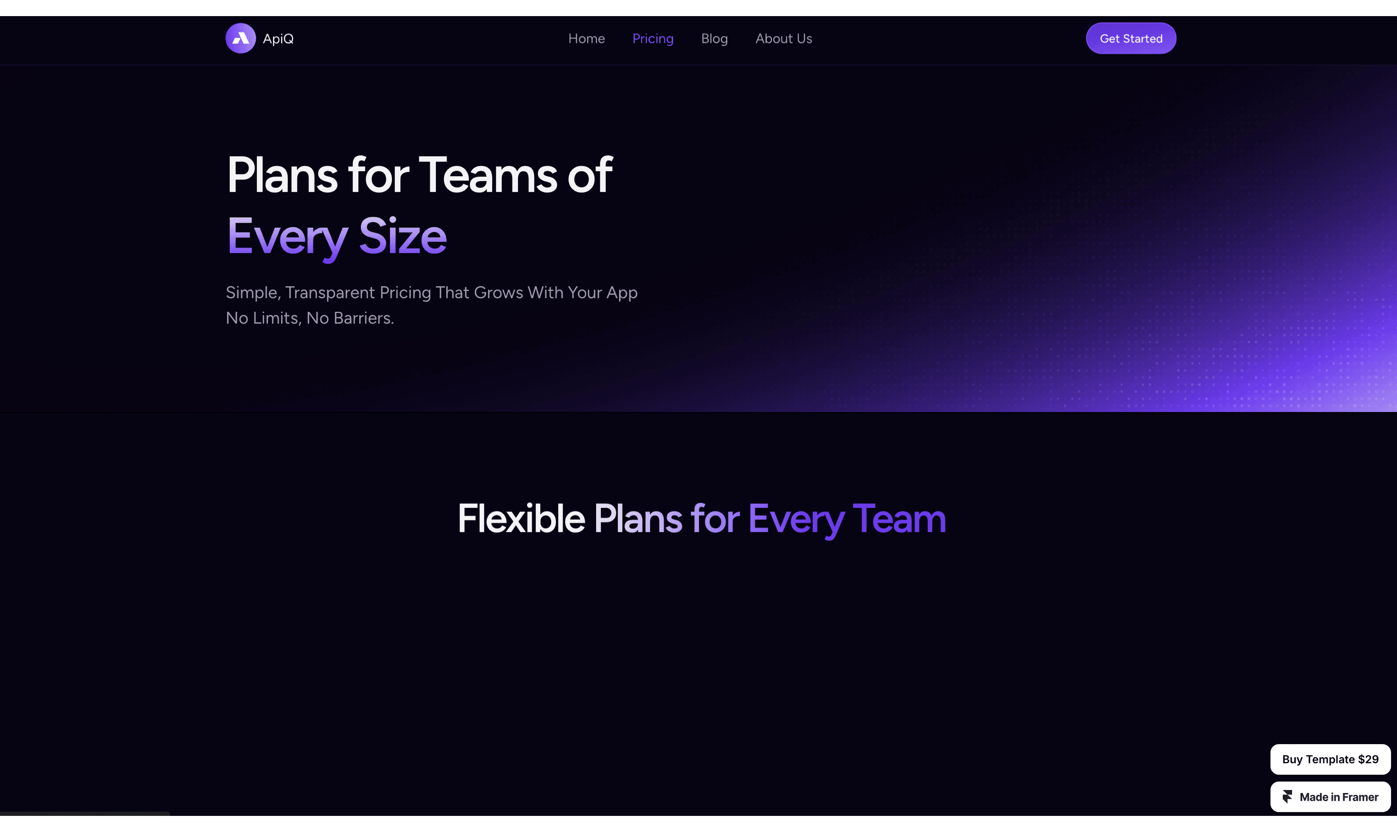Open the Pricing nav item

tap(653, 39)
